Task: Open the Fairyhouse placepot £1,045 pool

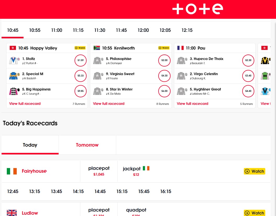Action: pyautogui.click(x=99, y=171)
